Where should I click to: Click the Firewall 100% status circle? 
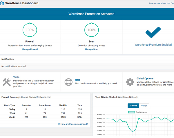[x=30, y=30]
